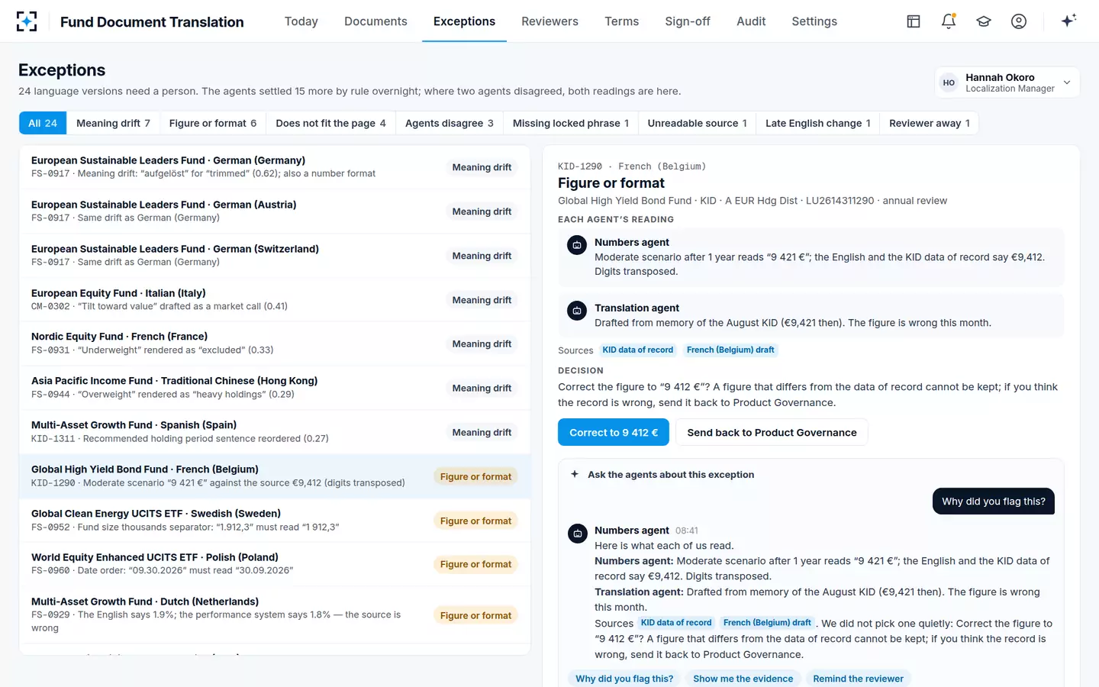
Task: Filter by Meaning drift 7
Action: 113,123
